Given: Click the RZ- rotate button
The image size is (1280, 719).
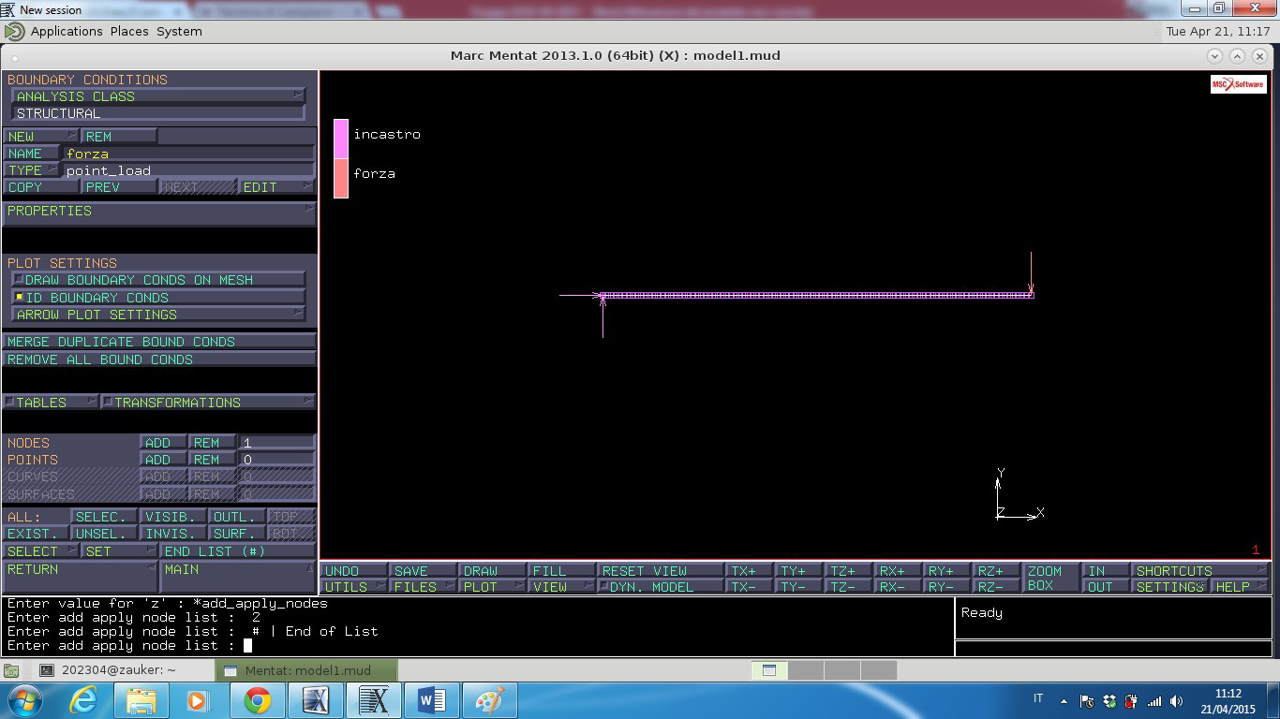Looking at the screenshot, I should [996, 587].
